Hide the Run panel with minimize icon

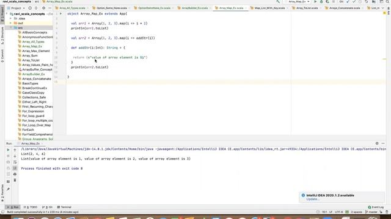383,144
